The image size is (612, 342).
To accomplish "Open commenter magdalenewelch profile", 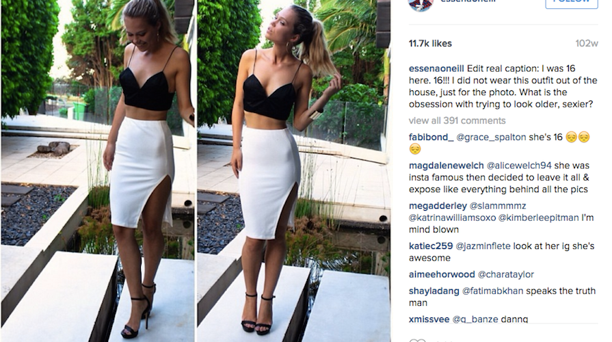I will click(x=446, y=166).
